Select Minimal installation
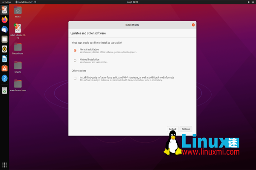 pos(75,60)
